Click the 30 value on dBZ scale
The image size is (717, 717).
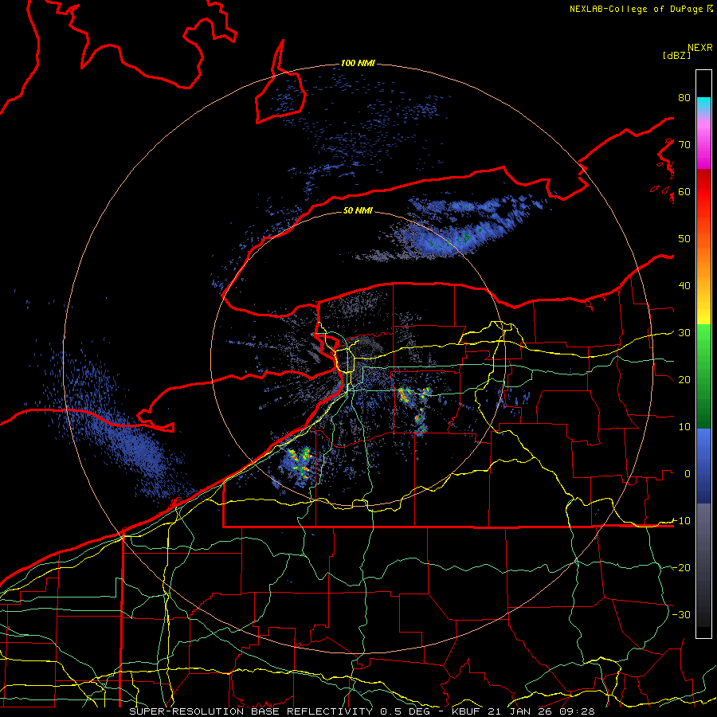click(x=684, y=333)
